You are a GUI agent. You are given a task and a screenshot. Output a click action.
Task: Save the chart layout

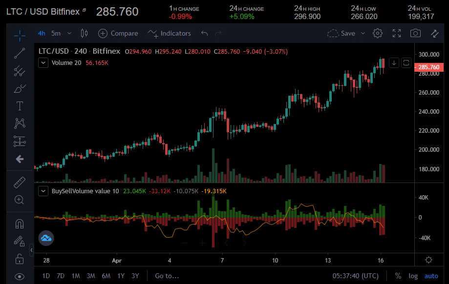(342, 34)
